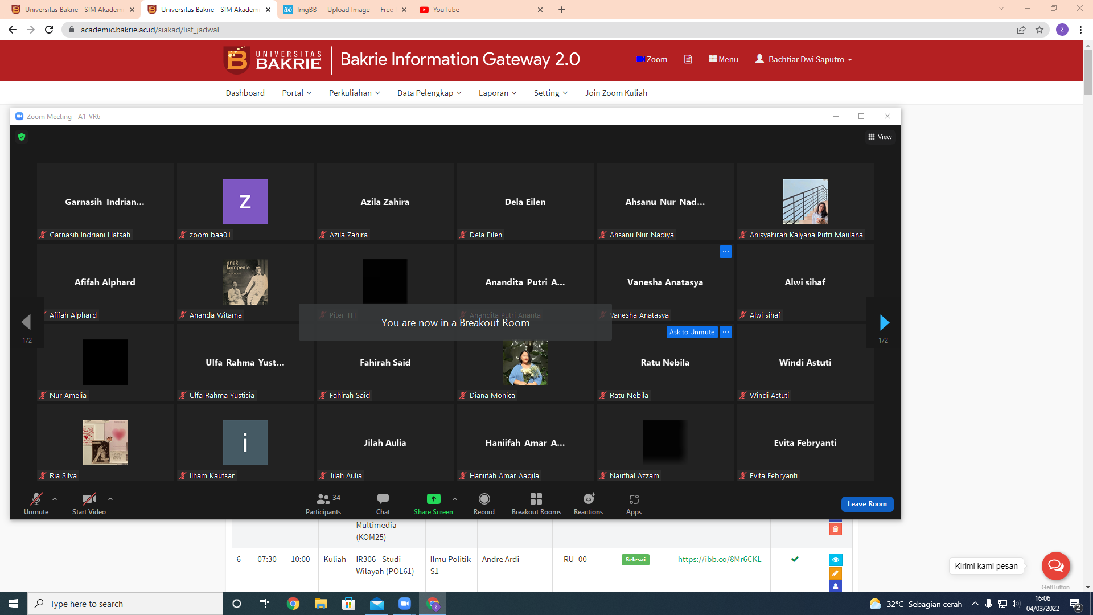The width and height of the screenshot is (1093, 615).
Task: Open the Zoom app from the taskbar
Action: pyautogui.click(x=405, y=604)
